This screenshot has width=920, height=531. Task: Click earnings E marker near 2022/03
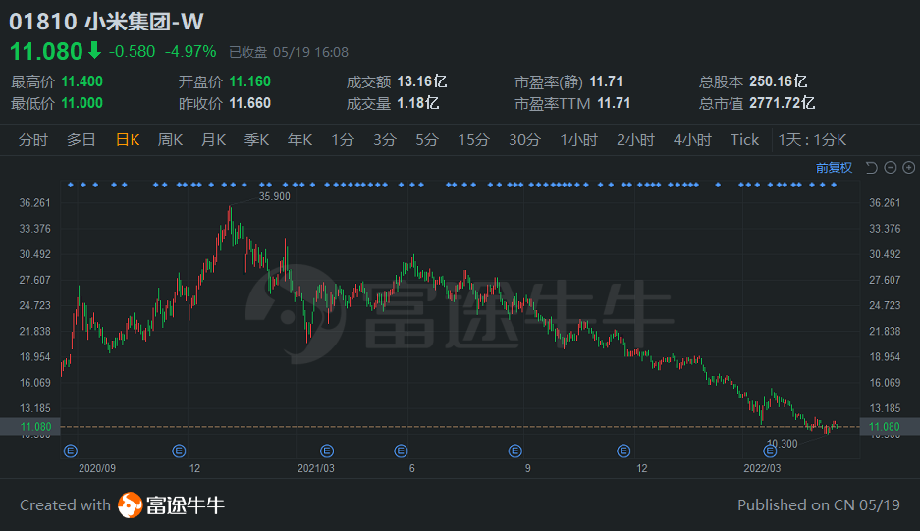(770, 451)
